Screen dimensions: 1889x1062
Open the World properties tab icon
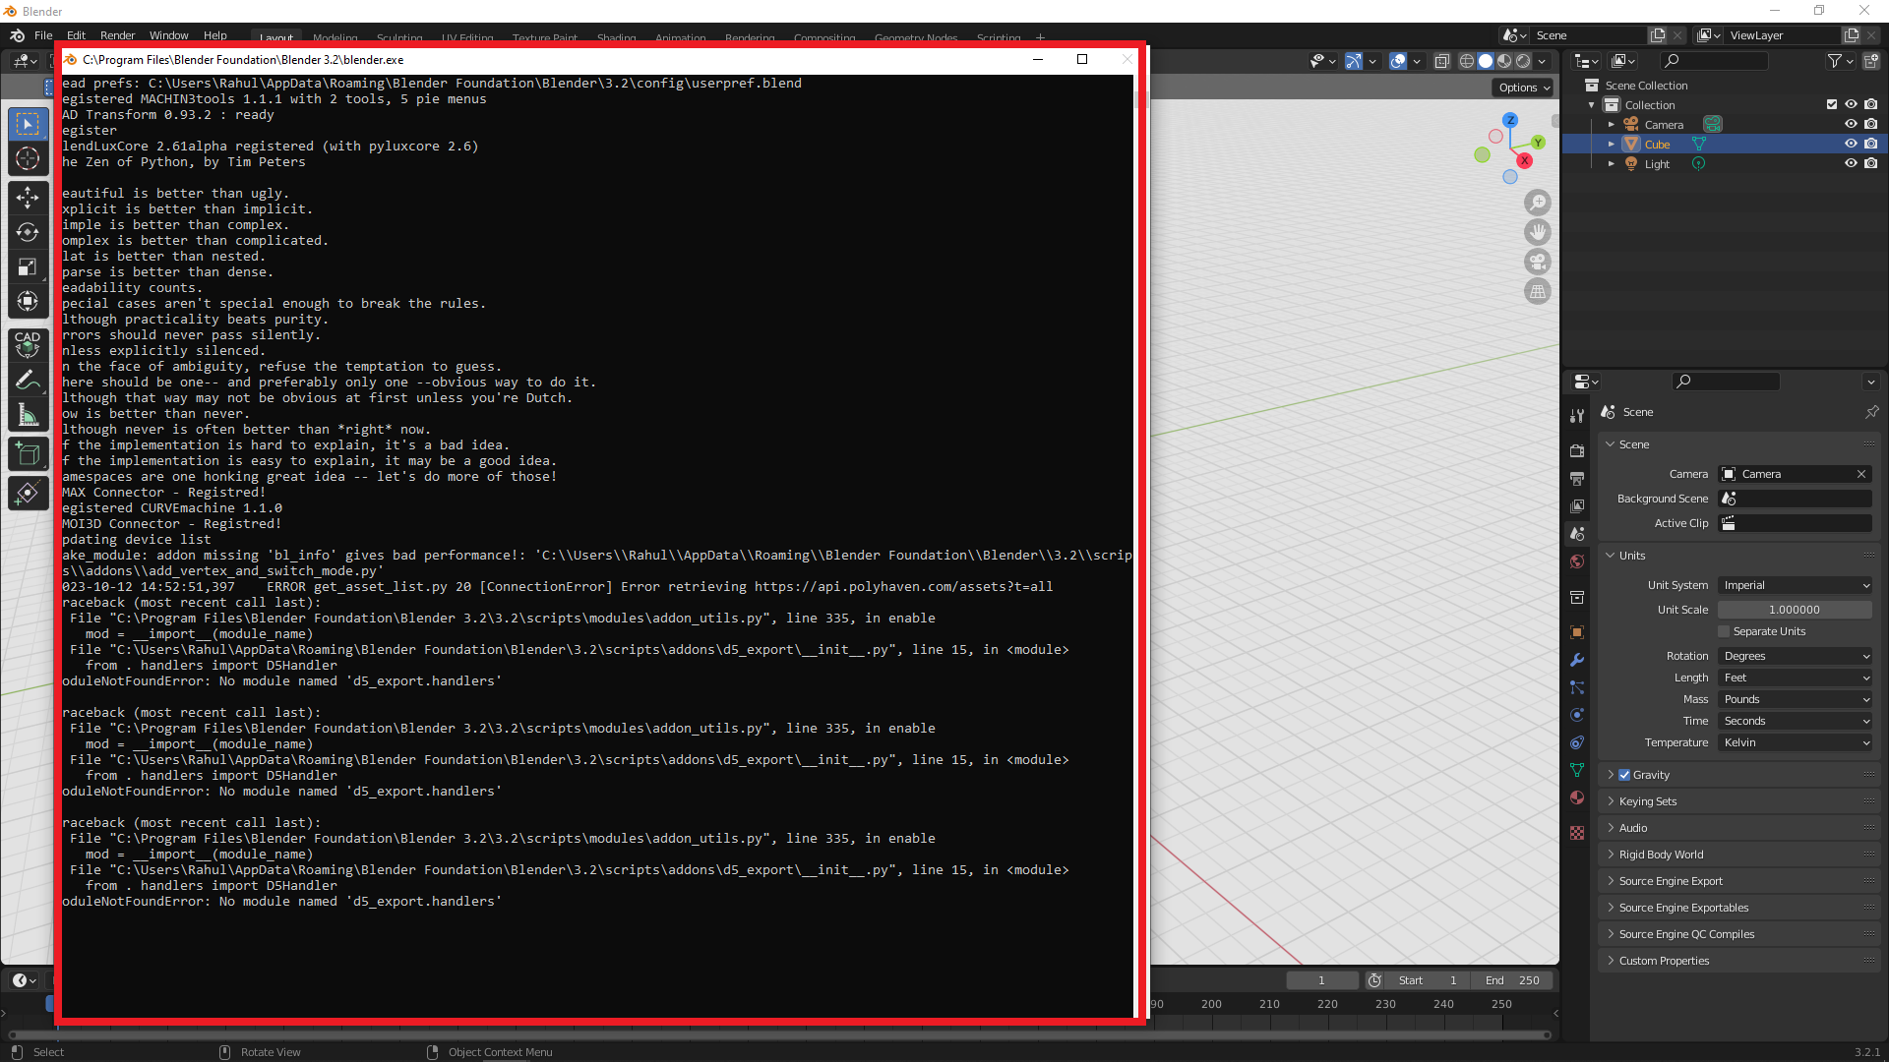(x=1577, y=561)
